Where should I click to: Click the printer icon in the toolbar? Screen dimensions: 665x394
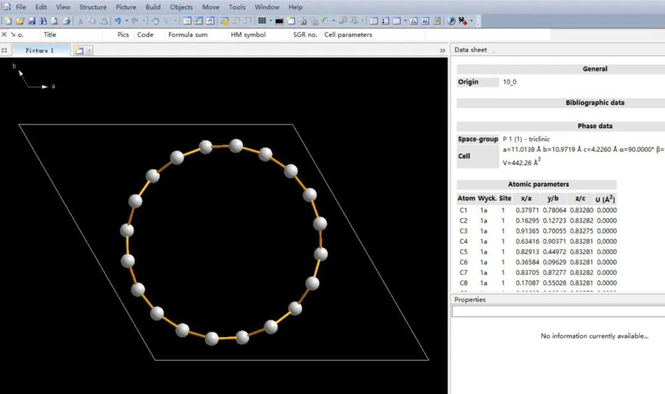[x=66, y=21]
